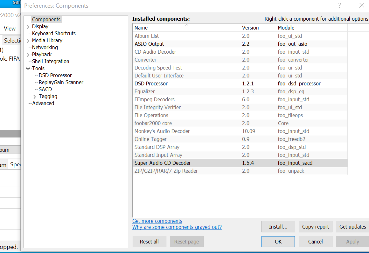Click the help question mark icon
The image size is (369, 253).
(339, 5)
